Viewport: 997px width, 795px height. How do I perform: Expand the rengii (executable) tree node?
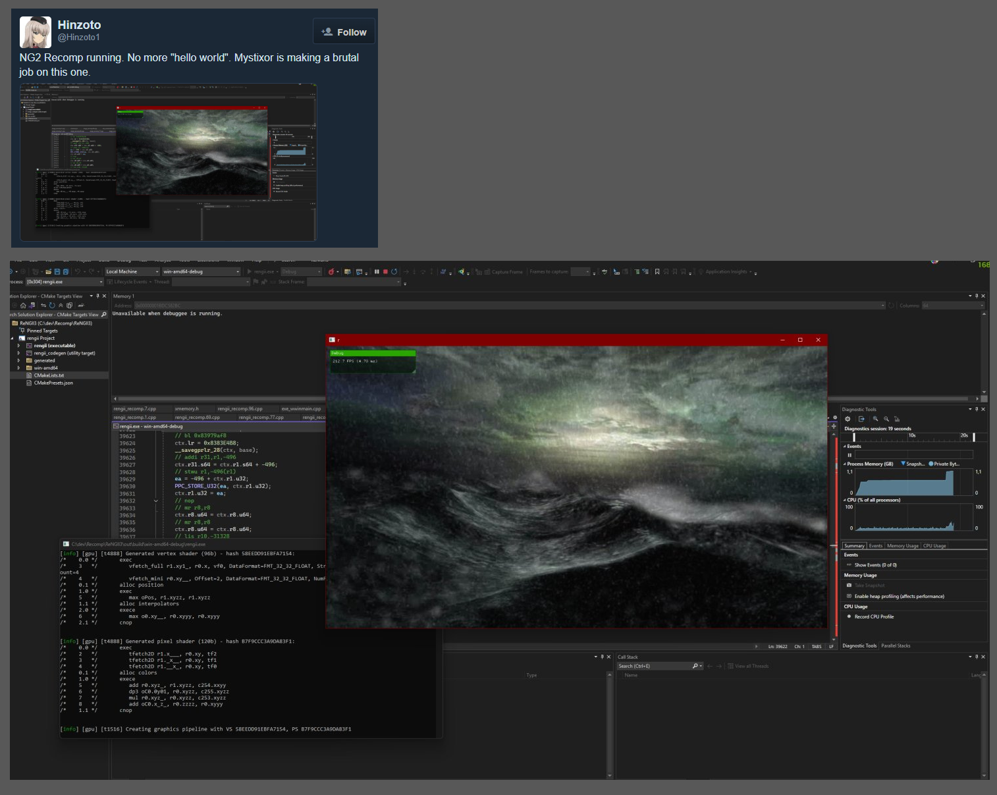(18, 346)
